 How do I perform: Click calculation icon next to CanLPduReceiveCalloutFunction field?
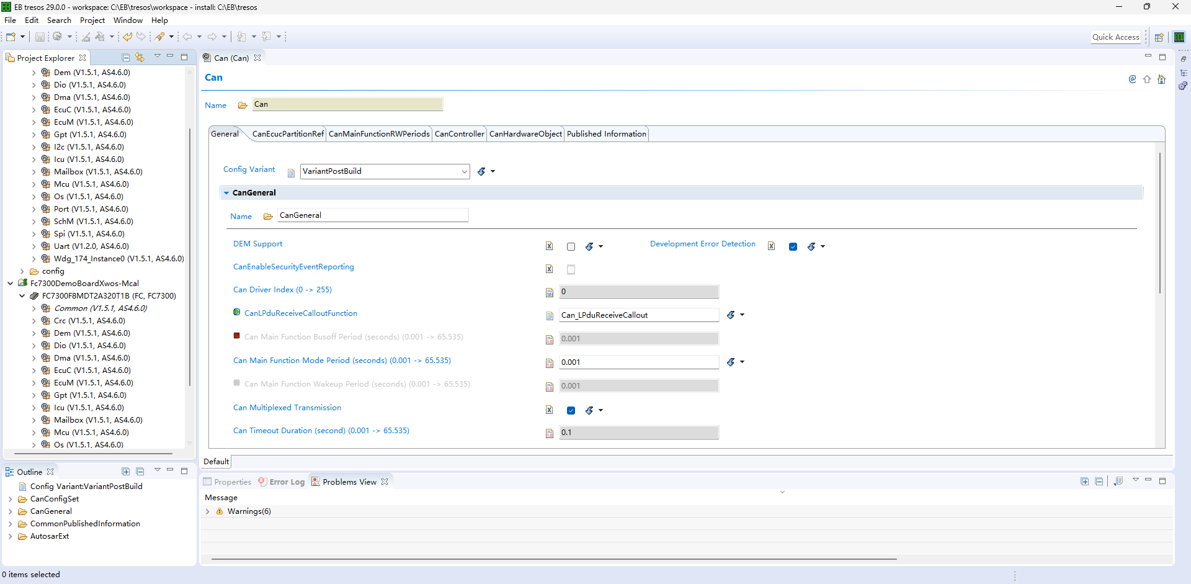(731, 315)
